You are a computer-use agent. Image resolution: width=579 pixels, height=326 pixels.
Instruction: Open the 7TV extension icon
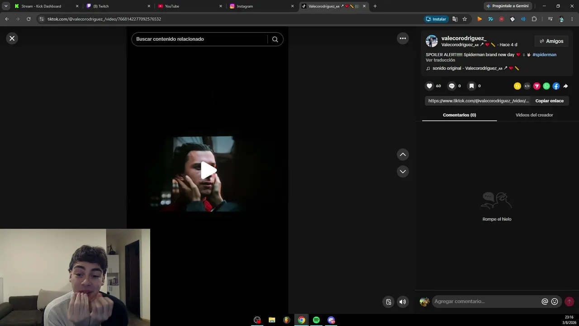click(x=490, y=19)
